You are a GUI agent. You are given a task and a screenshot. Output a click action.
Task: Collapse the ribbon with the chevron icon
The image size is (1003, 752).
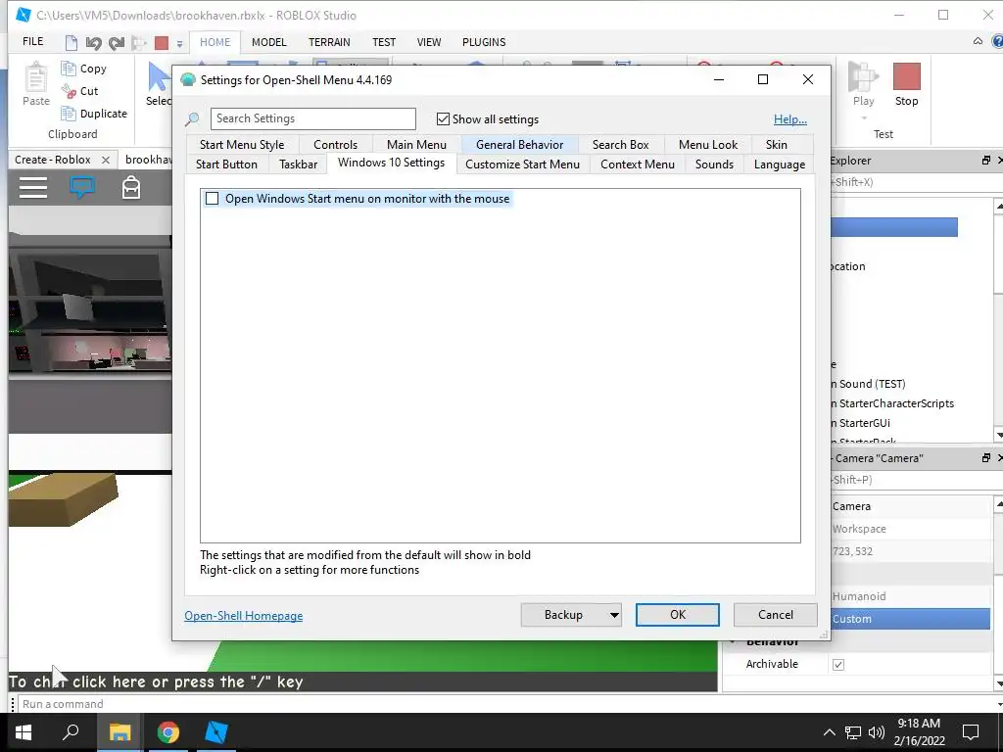[978, 41]
